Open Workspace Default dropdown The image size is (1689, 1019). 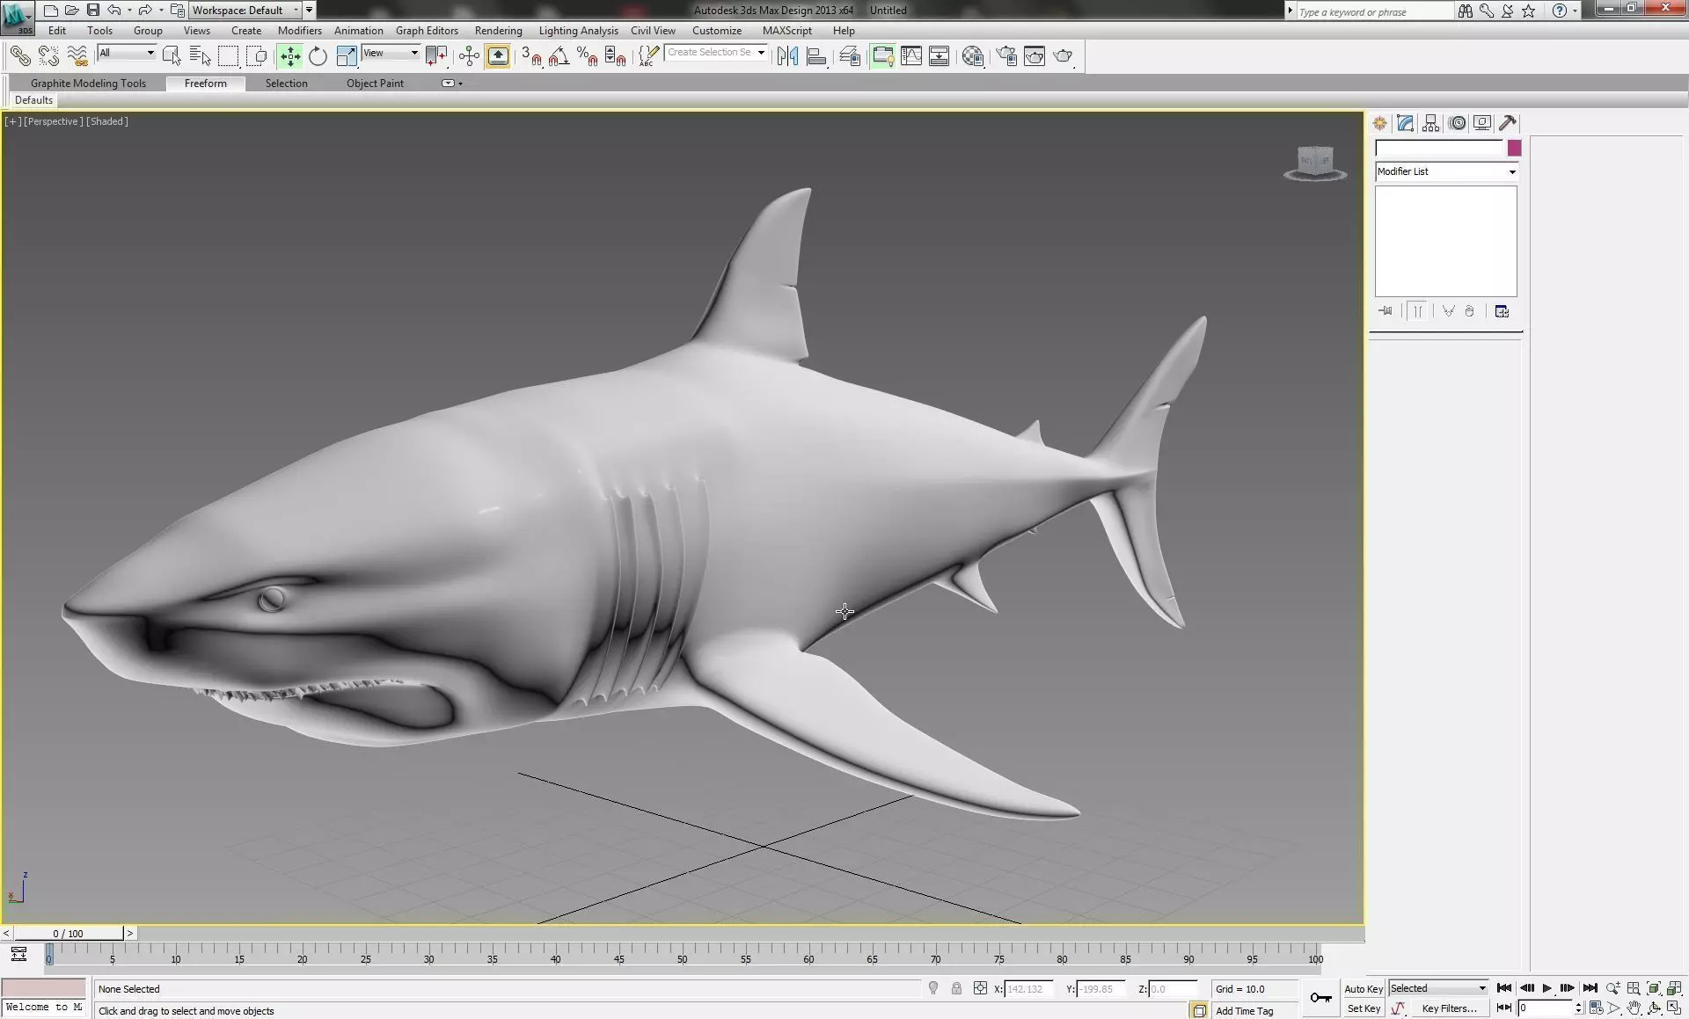click(245, 11)
